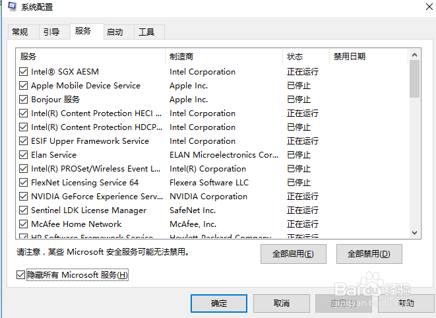Click Flexera Software LLC manufacturer cell

pyautogui.click(x=209, y=183)
